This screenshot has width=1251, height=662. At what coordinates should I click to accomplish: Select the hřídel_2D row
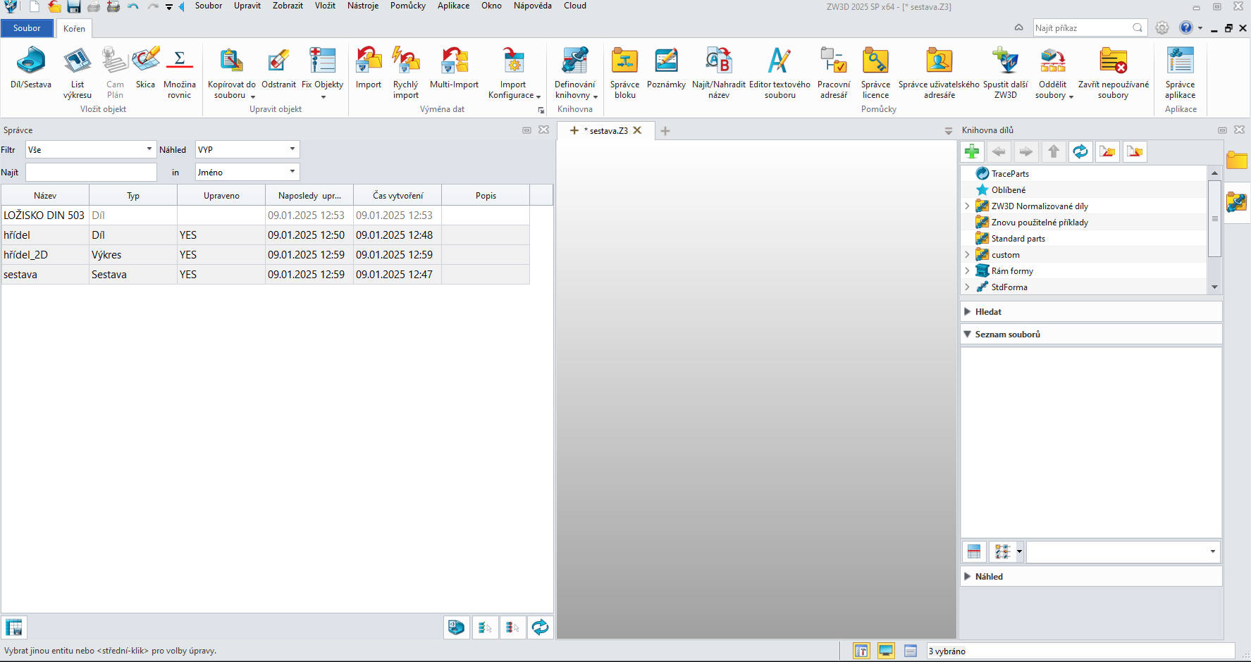coord(265,255)
